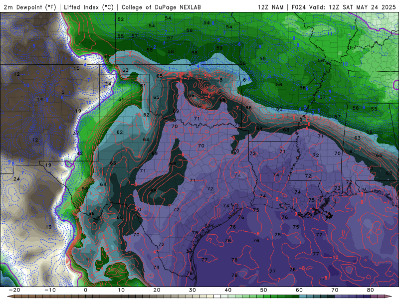Click the 20 tick label on color bar

(x=157, y=290)
